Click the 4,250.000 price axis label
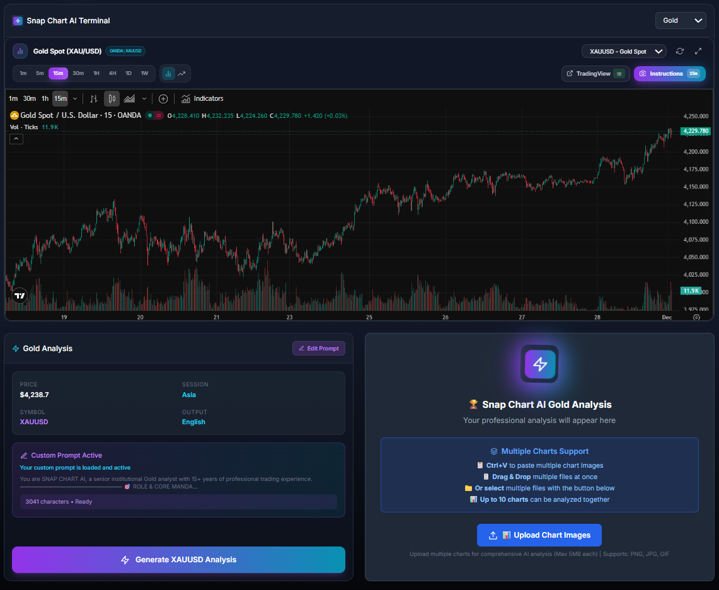Viewport: 719px width, 590px height. pos(696,116)
